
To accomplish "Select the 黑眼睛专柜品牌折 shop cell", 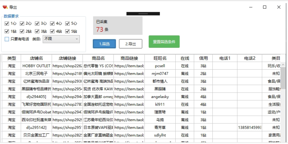I will [36, 89].
